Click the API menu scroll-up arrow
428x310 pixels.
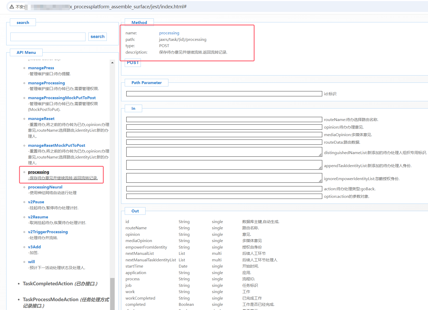[x=112, y=63]
